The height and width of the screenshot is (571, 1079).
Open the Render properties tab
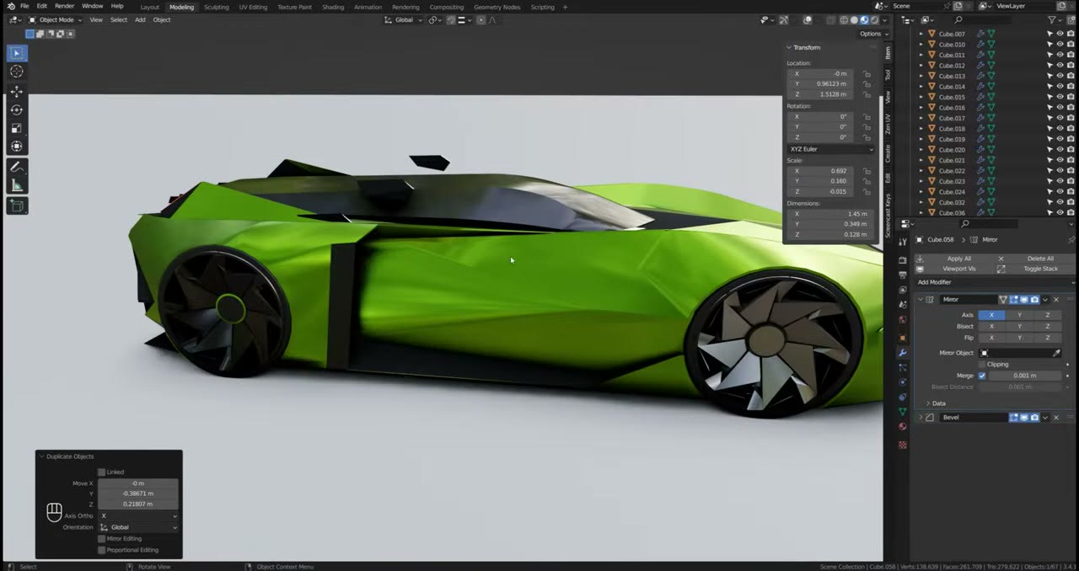click(903, 260)
